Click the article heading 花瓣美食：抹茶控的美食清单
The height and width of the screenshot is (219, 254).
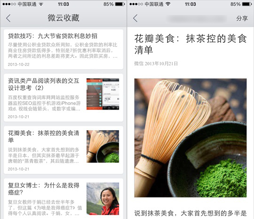(x=190, y=44)
